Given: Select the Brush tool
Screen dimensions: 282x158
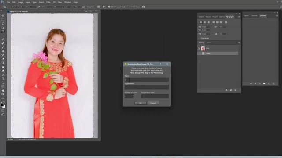Looking at the screenshot, I should (3, 47).
